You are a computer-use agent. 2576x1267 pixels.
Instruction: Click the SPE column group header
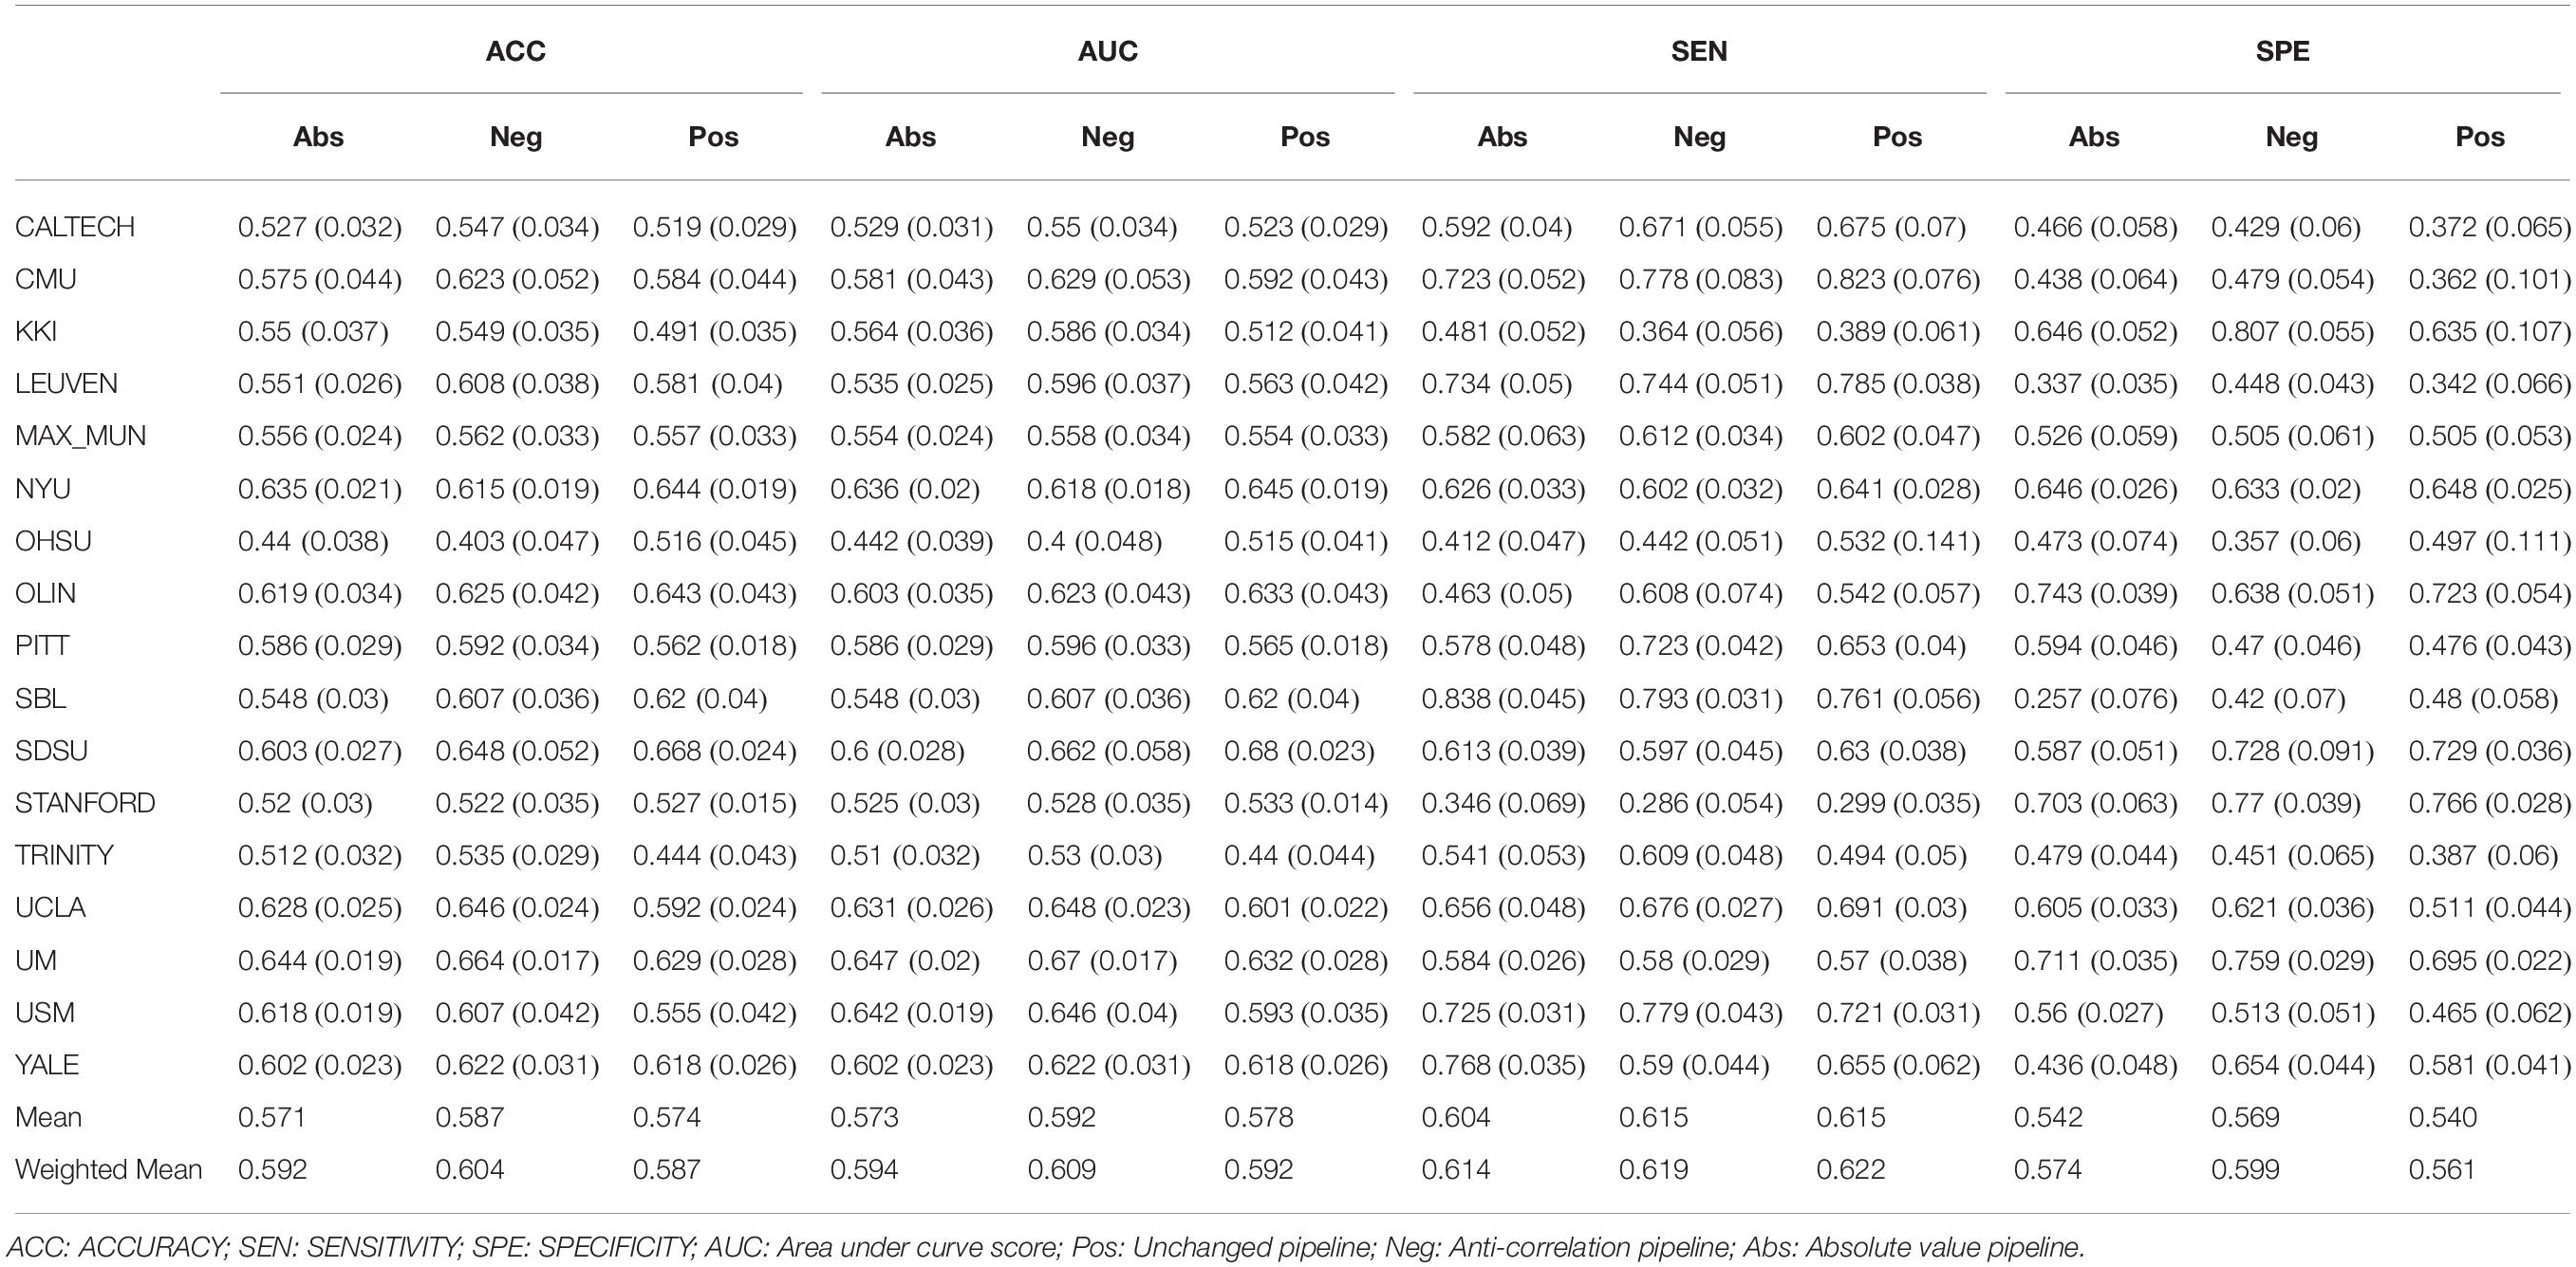(2282, 51)
